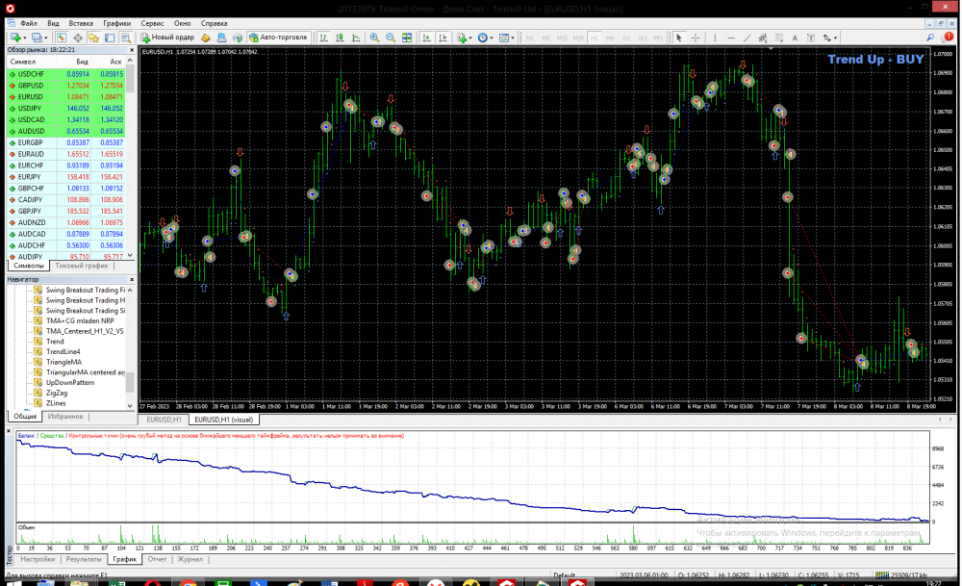Image resolution: width=962 pixels, height=586 pixels.
Task: Select the EURUSD row in Market Watch
Action: point(66,97)
